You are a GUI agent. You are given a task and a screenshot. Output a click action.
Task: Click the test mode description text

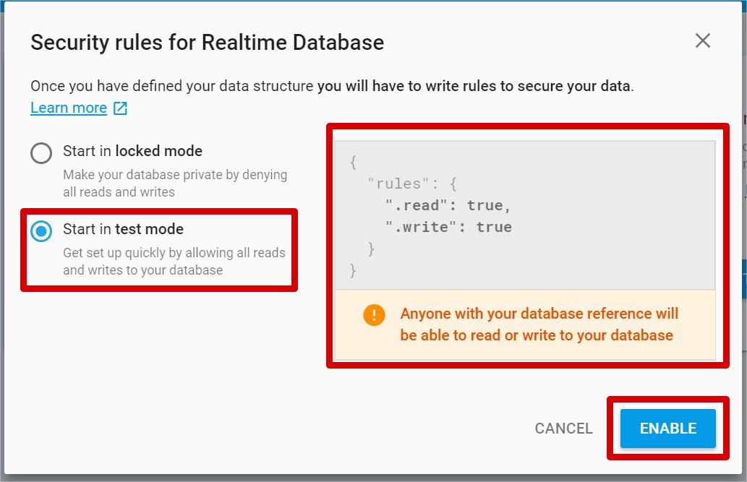(x=174, y=261)
